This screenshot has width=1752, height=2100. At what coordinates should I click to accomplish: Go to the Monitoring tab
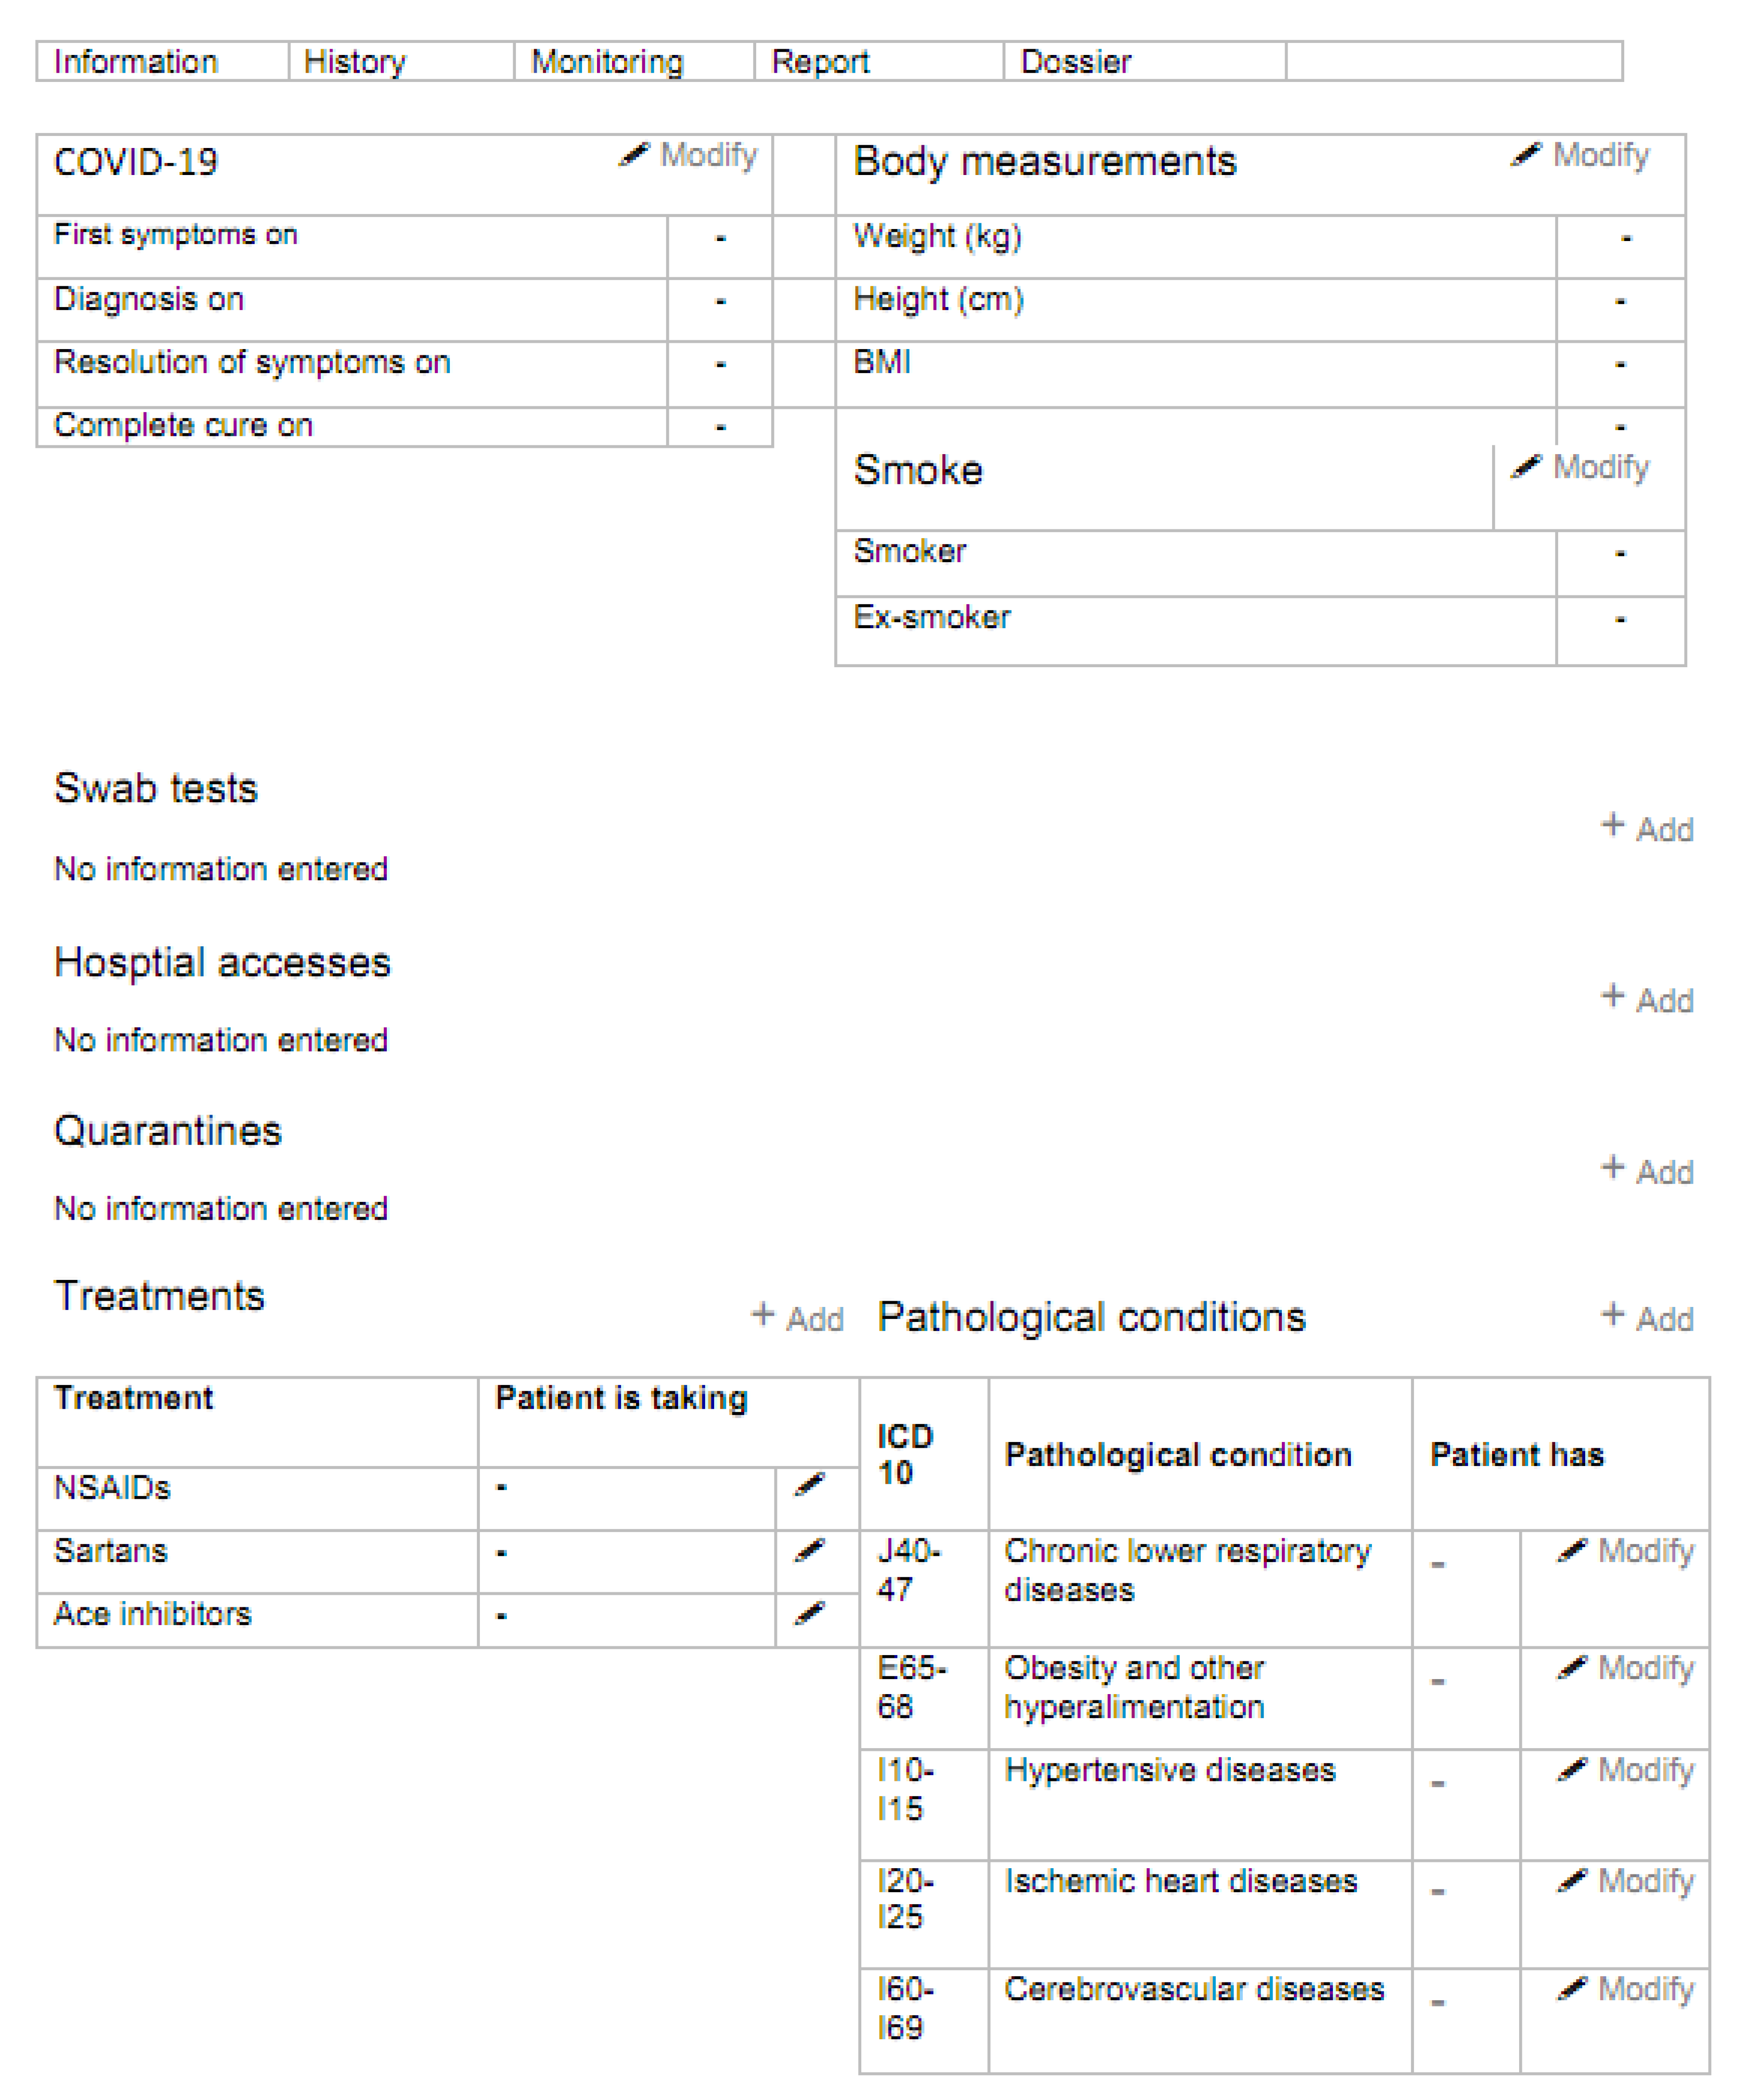(607, 62)
